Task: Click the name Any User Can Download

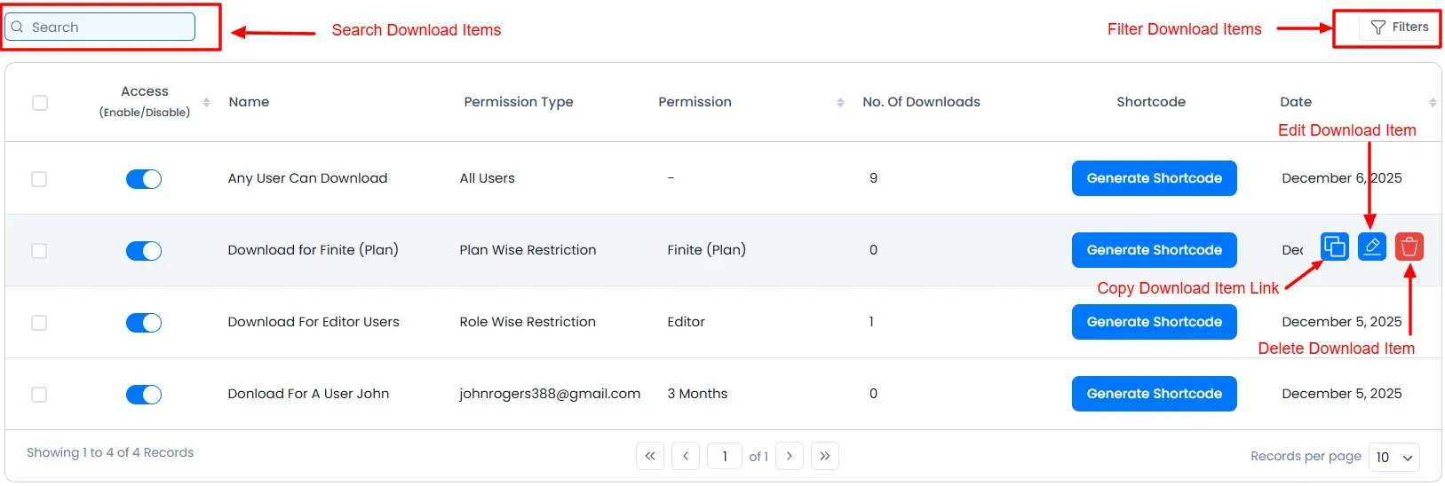Action: (307, 178)
